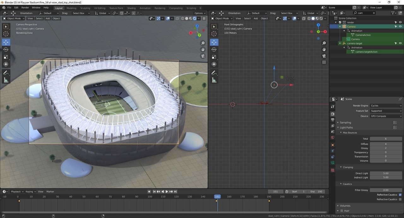The height and width of the screenshot is (218, 404).
Task: Open the Camera data properties tab
Action: pyautogui.click(x=333, y=163)
